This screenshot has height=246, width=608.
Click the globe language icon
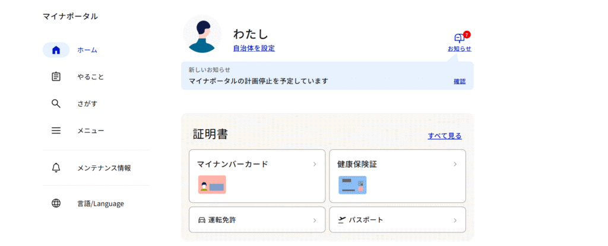(x=56, y=203)
